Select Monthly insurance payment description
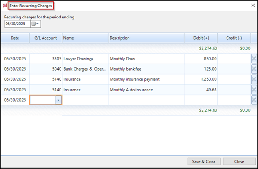The height and width of the screenshot is (169, 258). point(147,79)
